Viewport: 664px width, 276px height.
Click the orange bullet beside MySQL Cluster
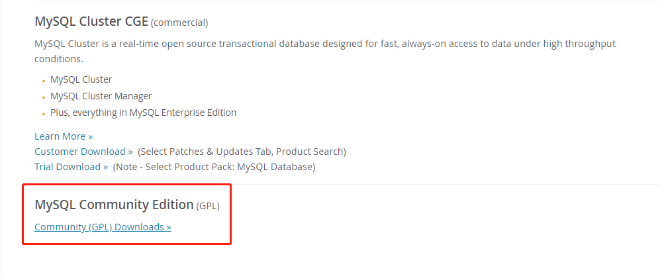pos(44,80)
